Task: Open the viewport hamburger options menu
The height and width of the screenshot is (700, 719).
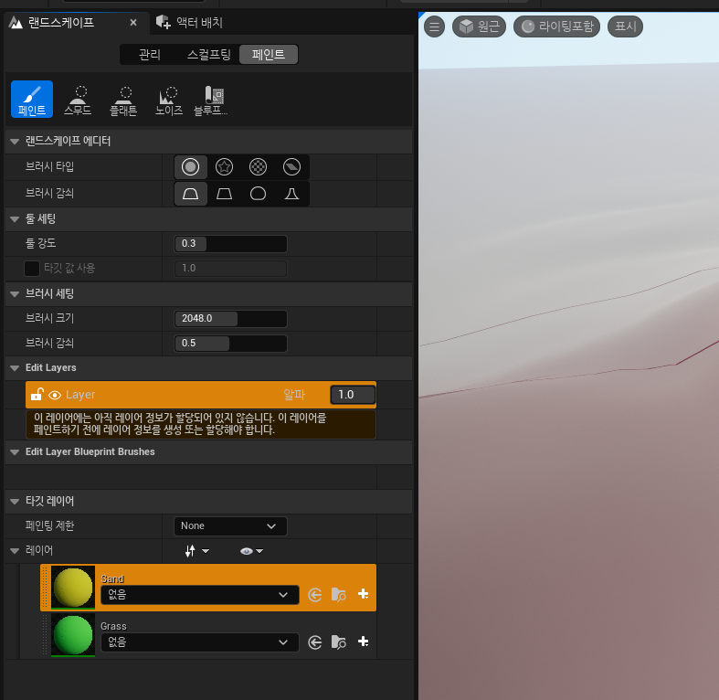Action: click(434, 27)
